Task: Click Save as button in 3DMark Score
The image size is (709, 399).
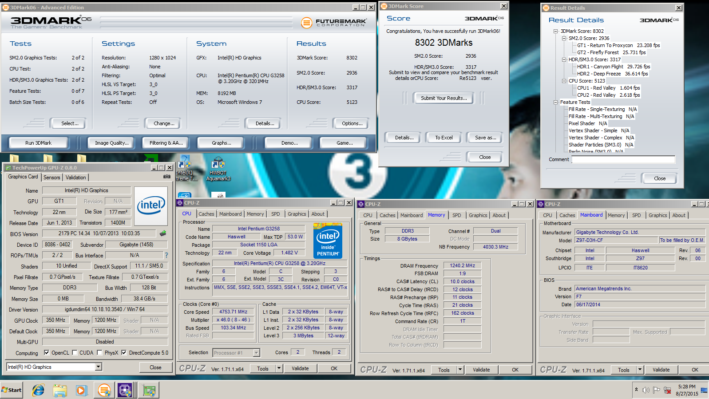Action: [x=486, y=138]
